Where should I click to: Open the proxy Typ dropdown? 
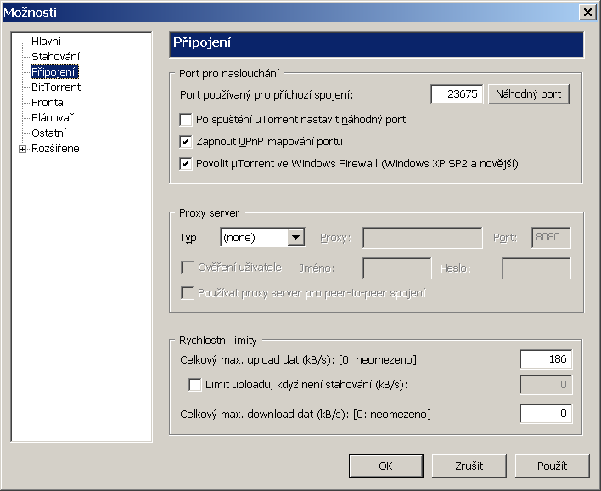tap(295, 238)
